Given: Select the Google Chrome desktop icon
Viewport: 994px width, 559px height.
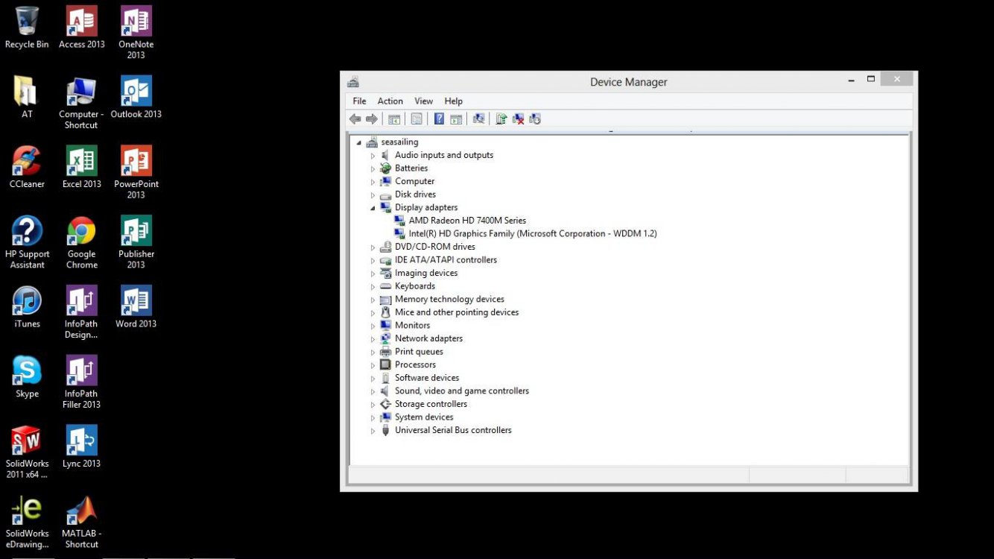Looking at the screenshot, I should pyautogui.click(x=81, y=243).
